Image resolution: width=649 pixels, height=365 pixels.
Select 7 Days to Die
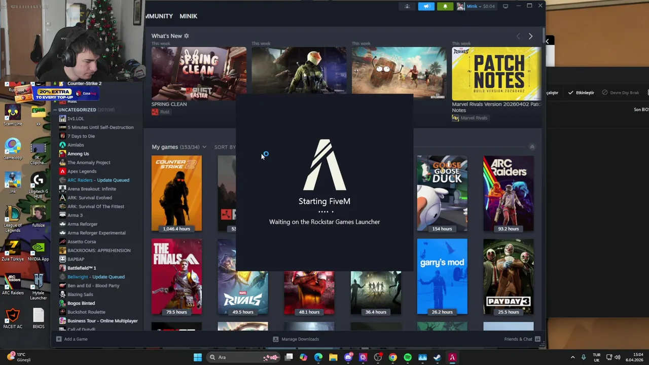pos(81,136)
